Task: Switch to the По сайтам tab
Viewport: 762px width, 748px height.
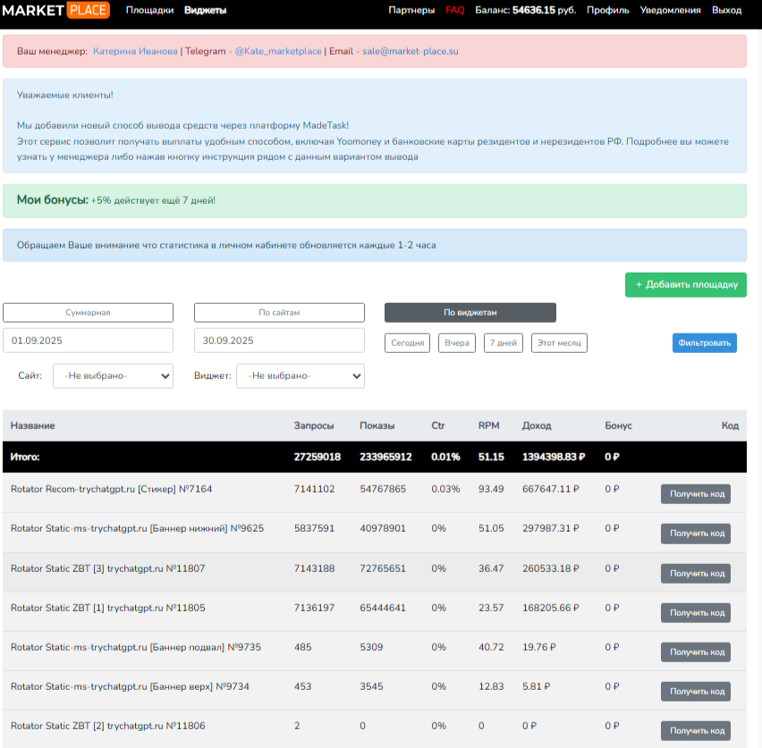Action: tap(279, 313)
